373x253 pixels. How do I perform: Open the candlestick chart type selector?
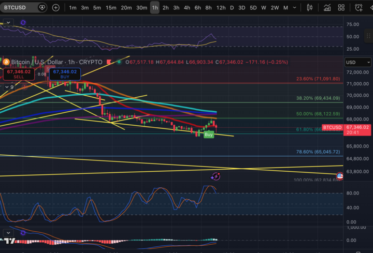[309, 8]
